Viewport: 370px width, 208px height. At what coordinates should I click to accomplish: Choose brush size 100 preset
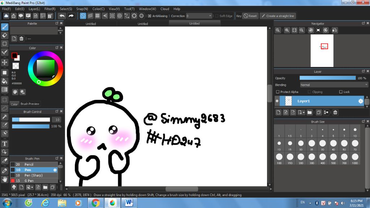point(279,158)
